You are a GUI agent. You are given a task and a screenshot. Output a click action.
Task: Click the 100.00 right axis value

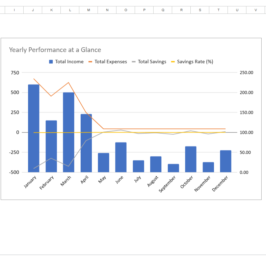coord(246,132)
